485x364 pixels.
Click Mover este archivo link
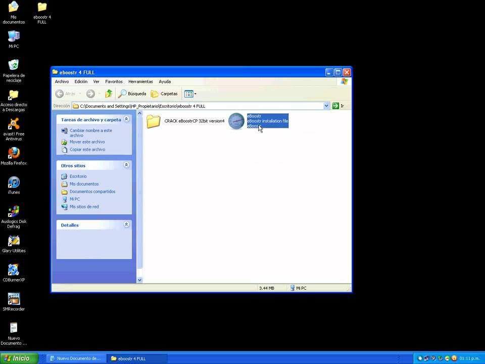[x=87, y=142]
